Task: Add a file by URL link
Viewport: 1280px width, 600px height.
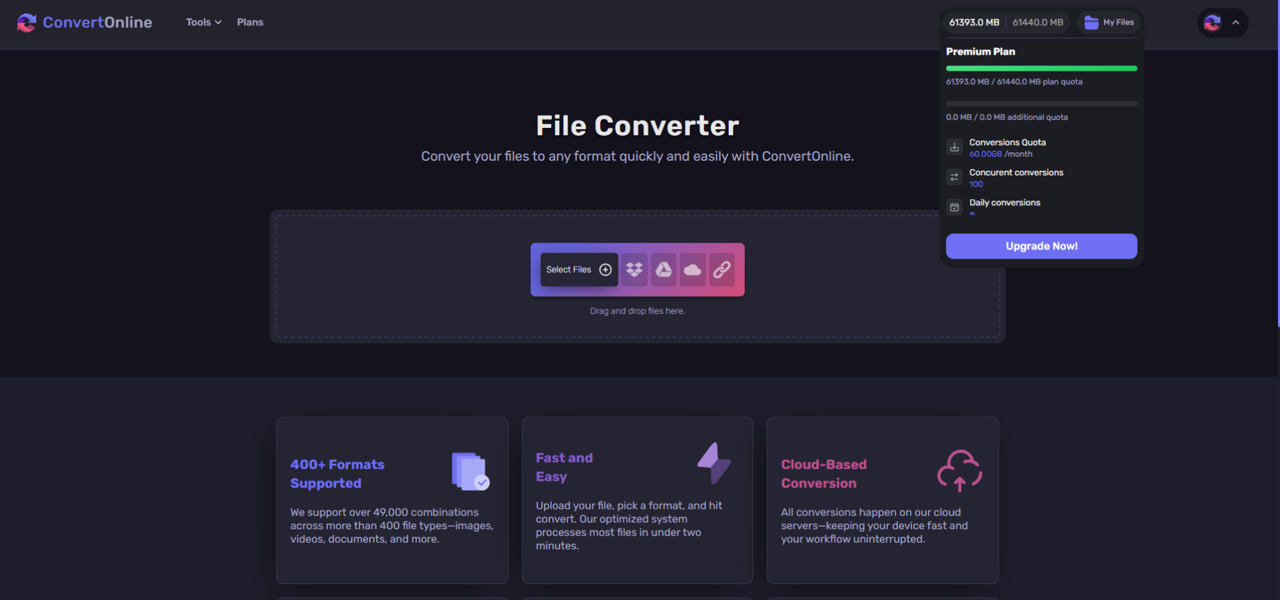Action: click(721, 269)
